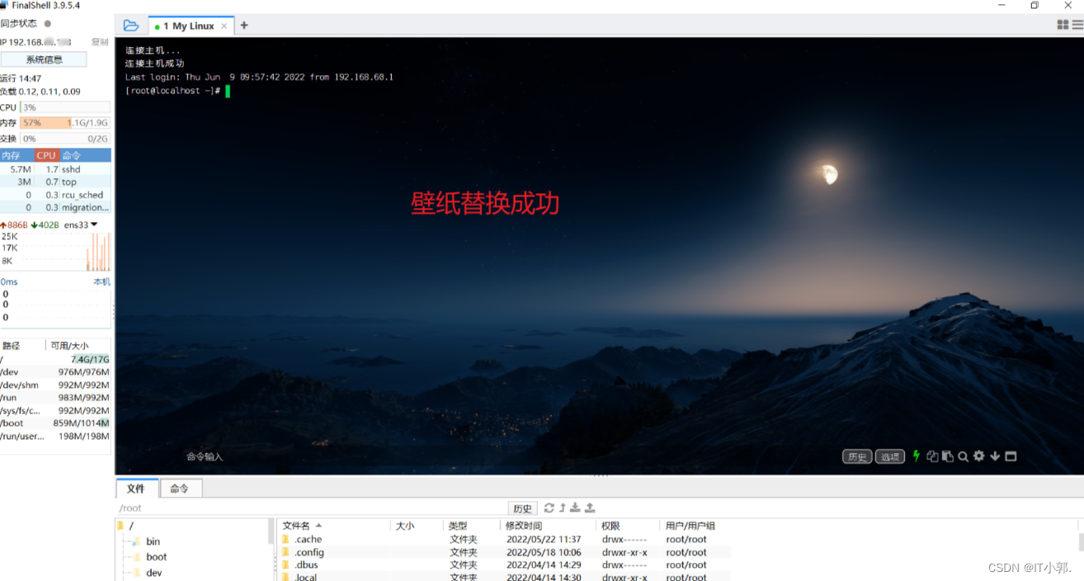This screenshot has height=581, width=1084.
Task: Select the My Linux session tab
Action: [190, 26]
